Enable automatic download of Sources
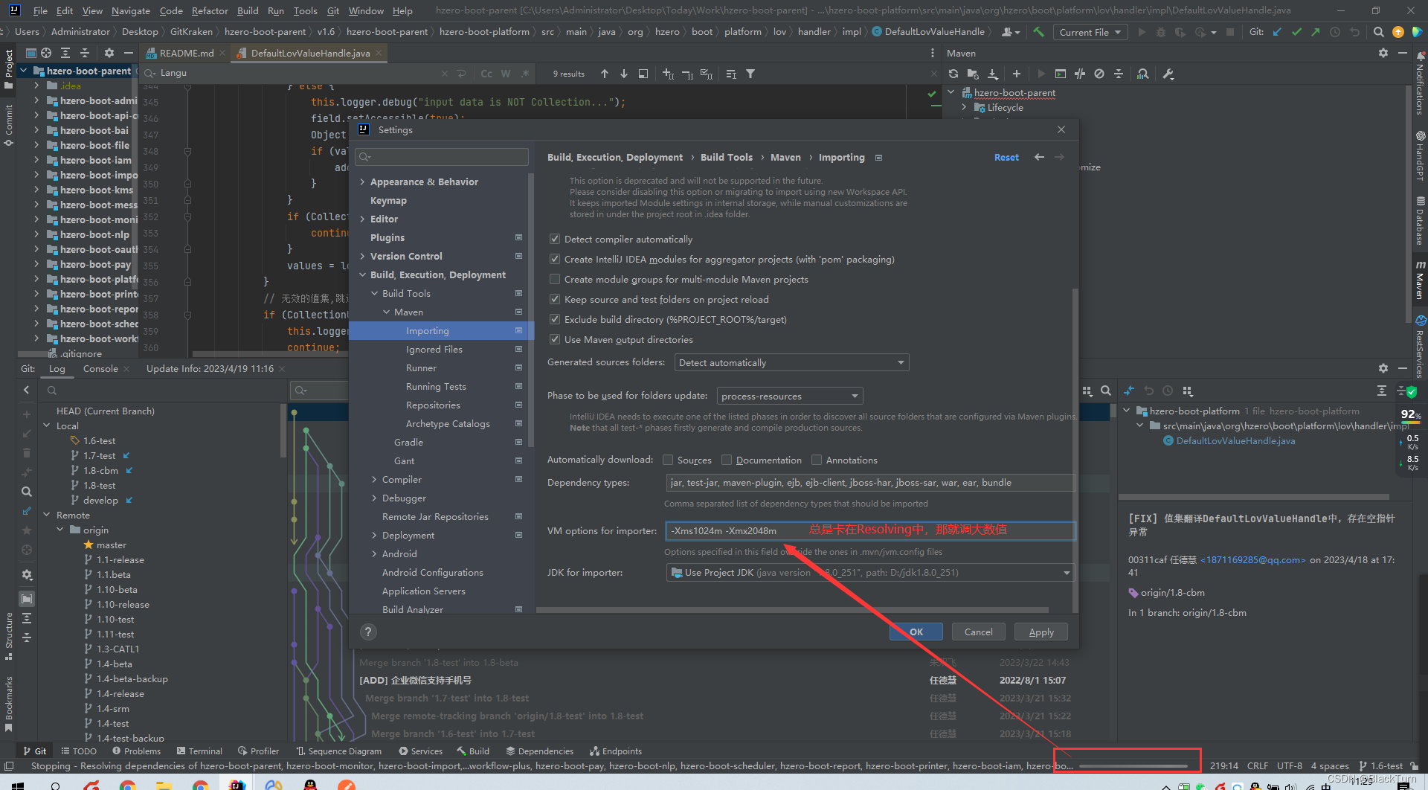1428x790 pixels. [668, 460]
